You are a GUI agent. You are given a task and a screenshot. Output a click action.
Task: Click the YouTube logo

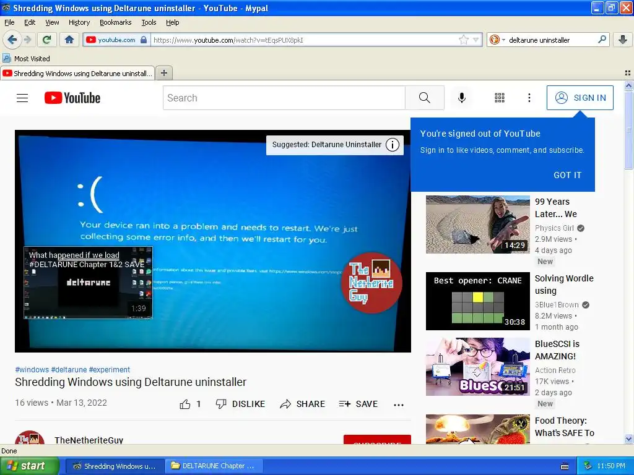(72, 98)
